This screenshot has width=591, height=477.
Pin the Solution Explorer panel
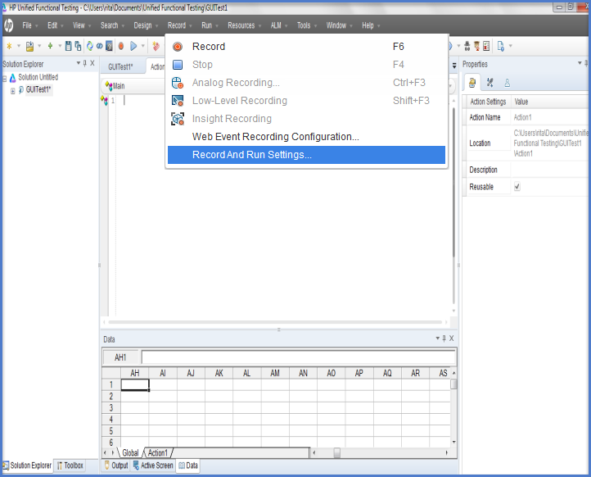point(85,63)
